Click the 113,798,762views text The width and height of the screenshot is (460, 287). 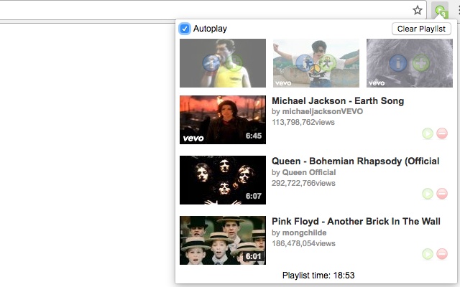pos(303,122)
